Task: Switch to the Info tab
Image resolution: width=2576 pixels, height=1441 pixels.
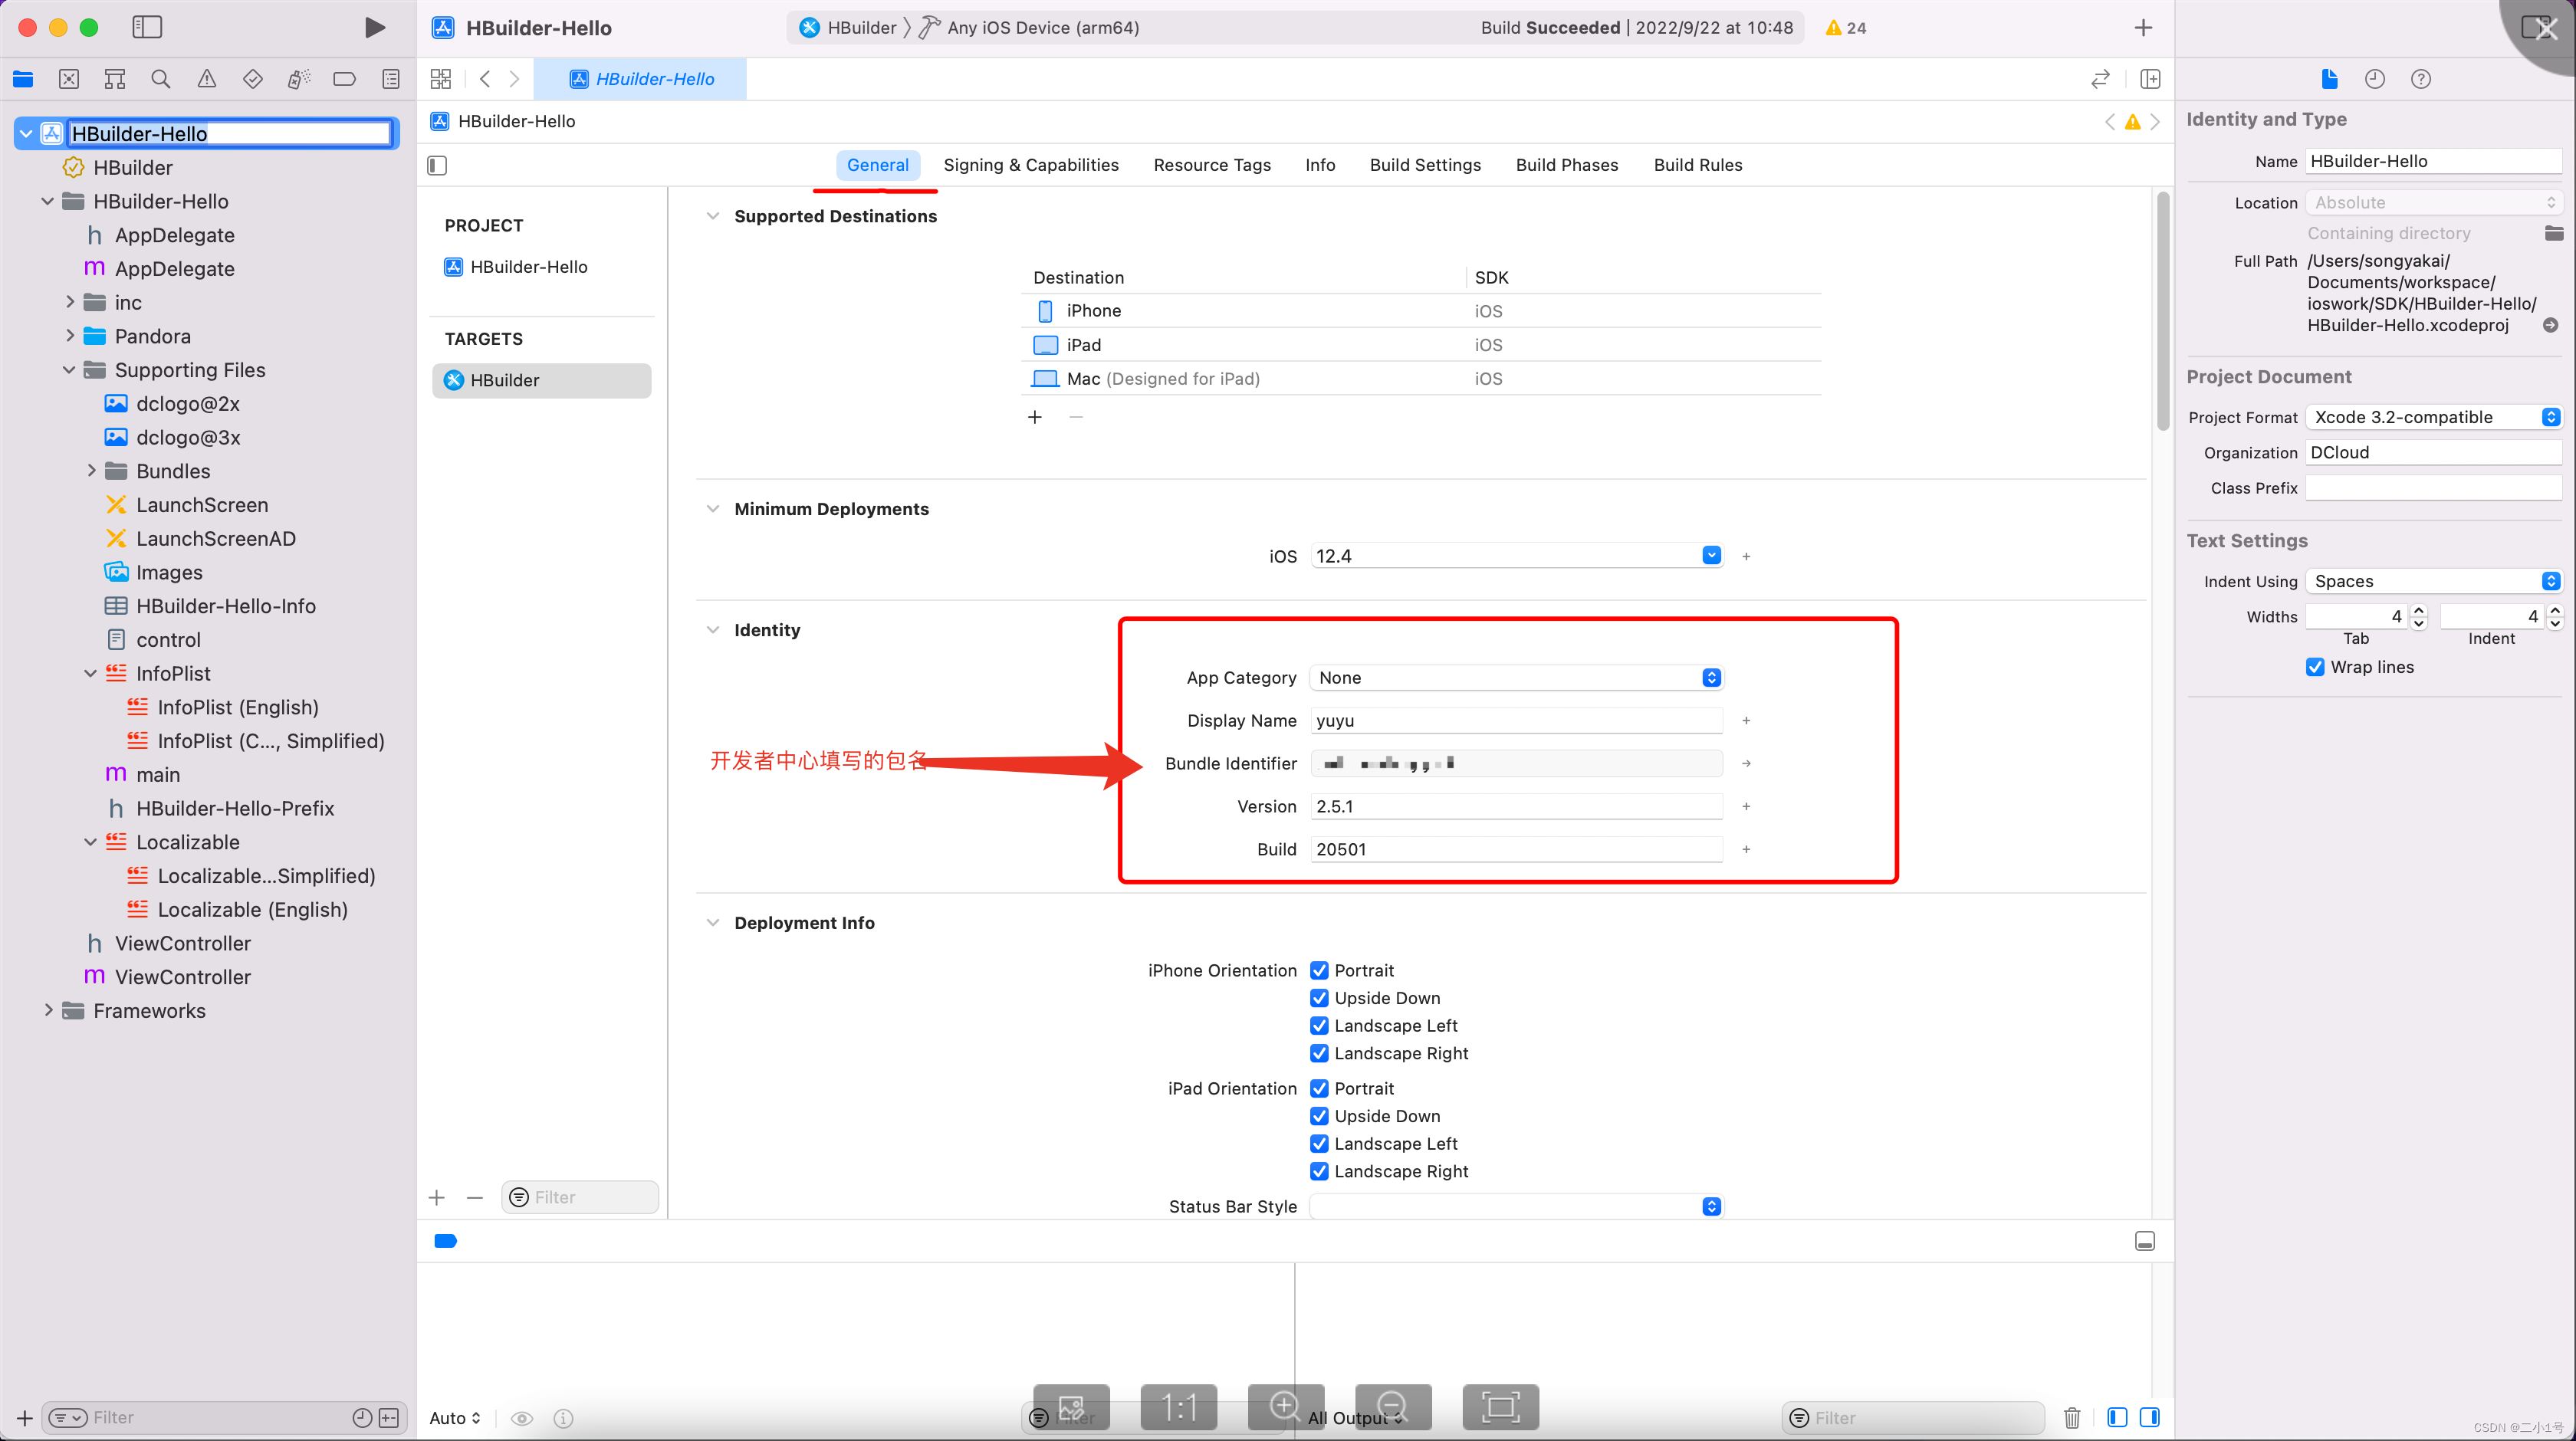Action: (x=1320, y=165)
